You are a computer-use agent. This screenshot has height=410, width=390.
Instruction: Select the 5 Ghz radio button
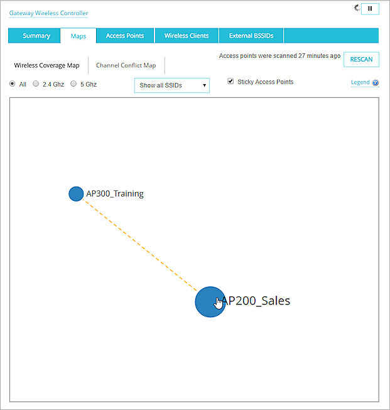[73, 84]
